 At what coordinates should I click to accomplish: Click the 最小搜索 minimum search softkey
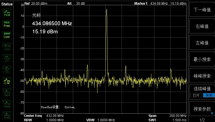202,59
